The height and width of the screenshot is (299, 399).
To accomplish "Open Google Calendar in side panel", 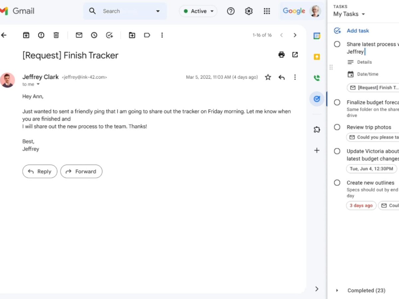I will click(x=317, y=36).
